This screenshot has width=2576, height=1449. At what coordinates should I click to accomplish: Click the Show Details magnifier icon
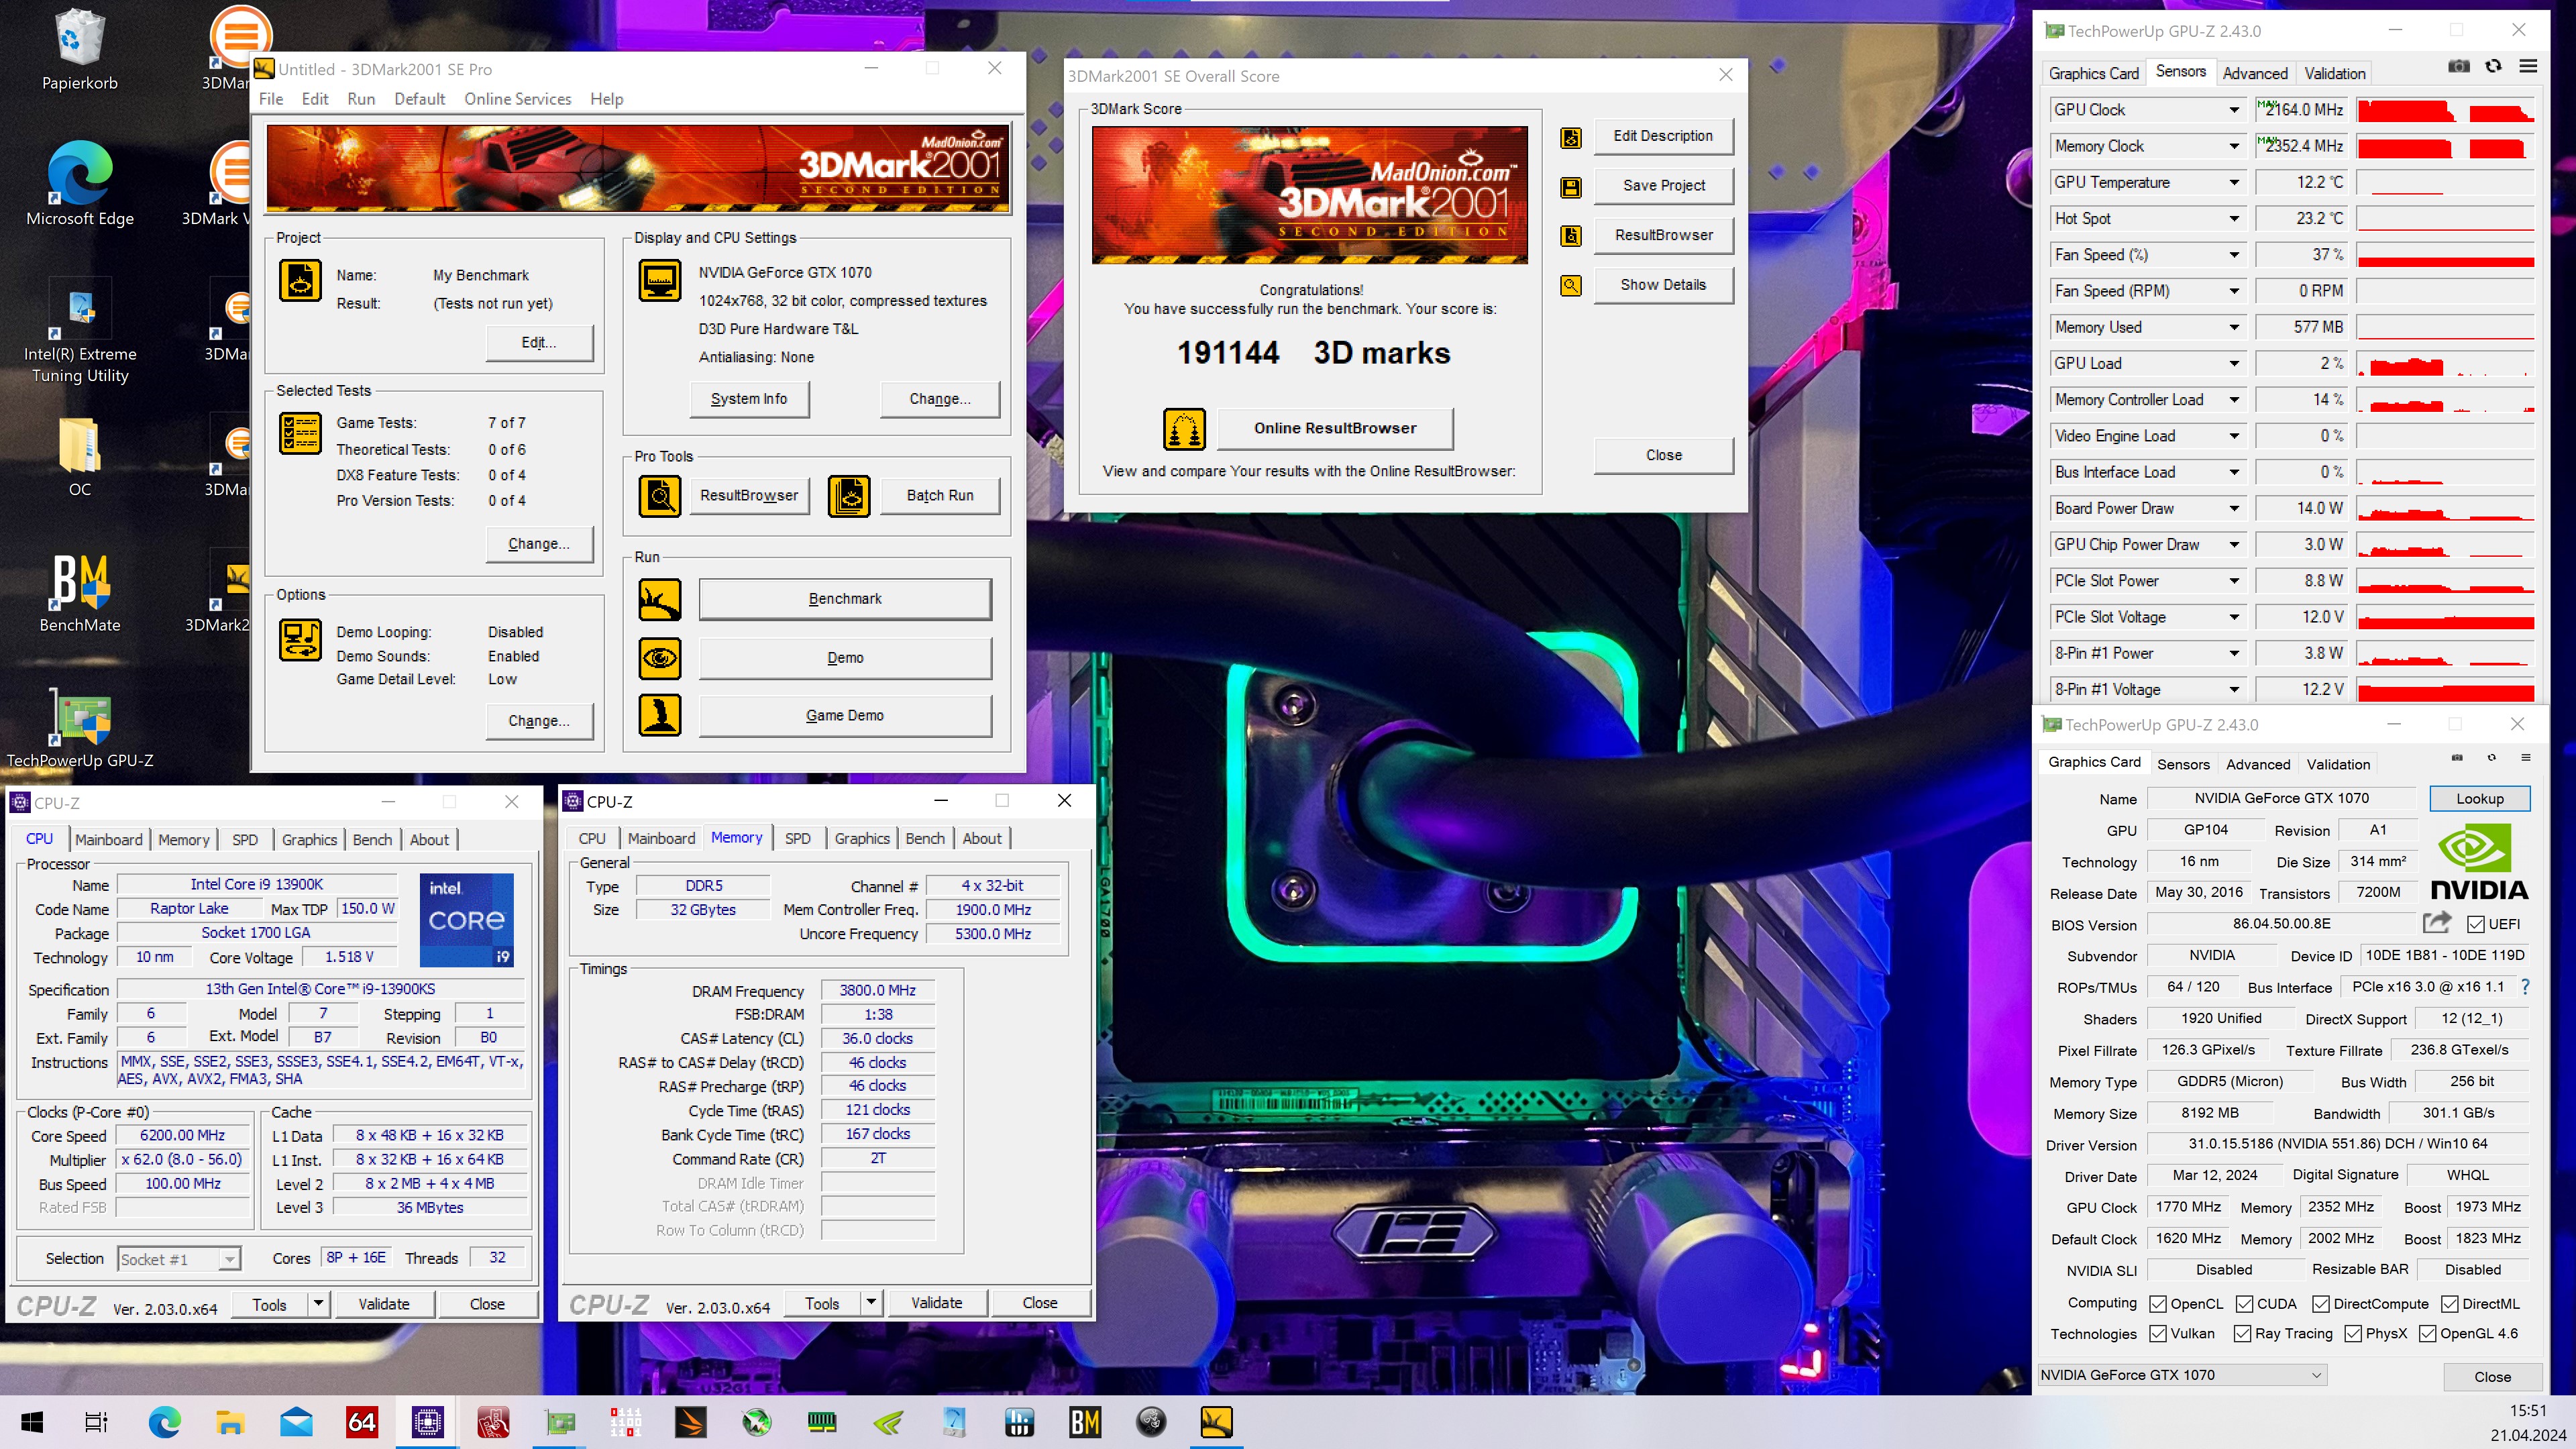(x=1571, y=286)
